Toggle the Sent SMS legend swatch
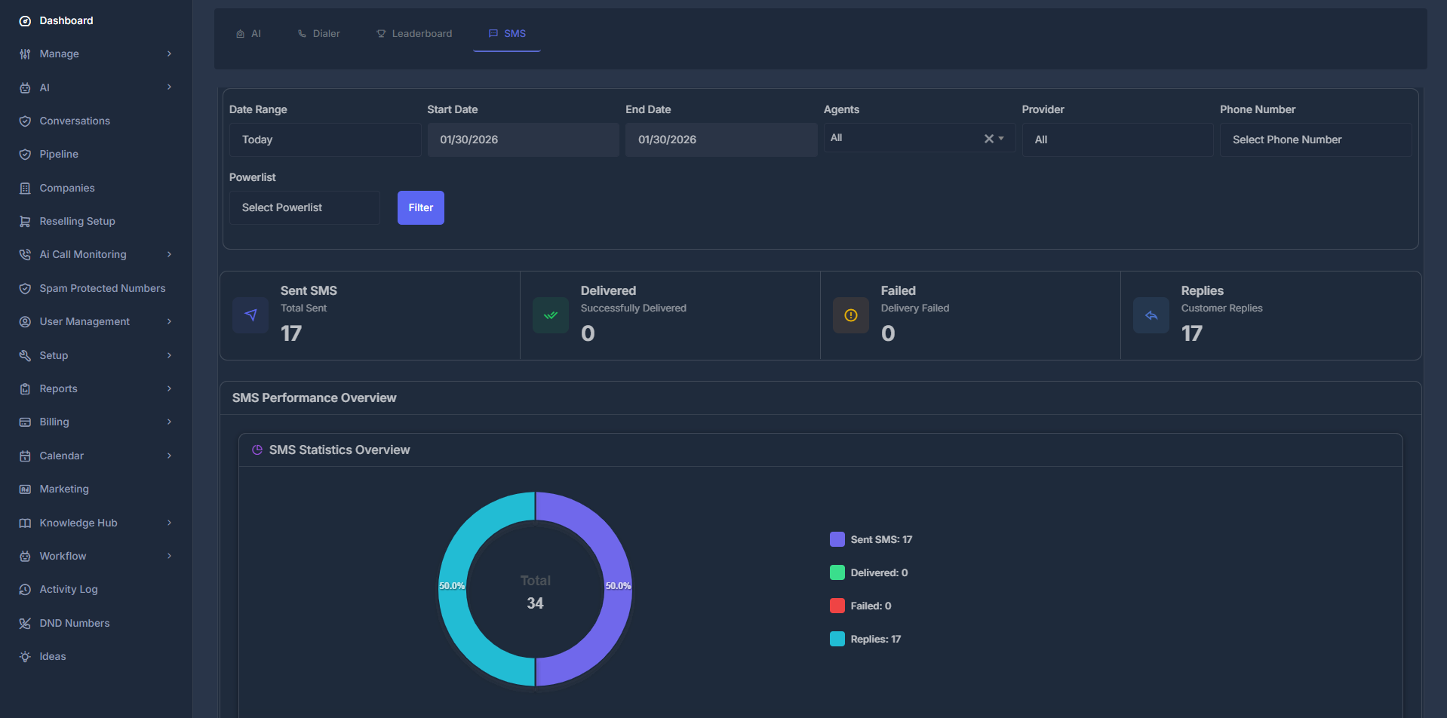 [x=837, y=539]
